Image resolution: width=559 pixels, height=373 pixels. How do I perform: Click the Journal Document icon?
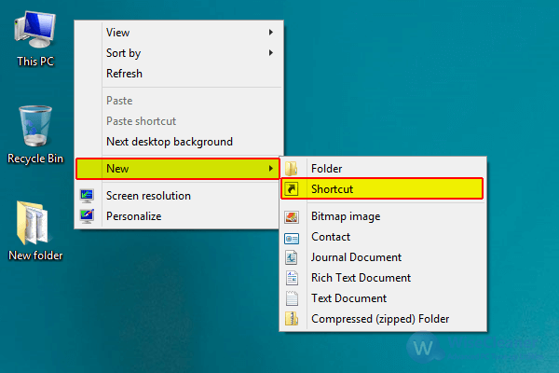click(x=292, y=257)
